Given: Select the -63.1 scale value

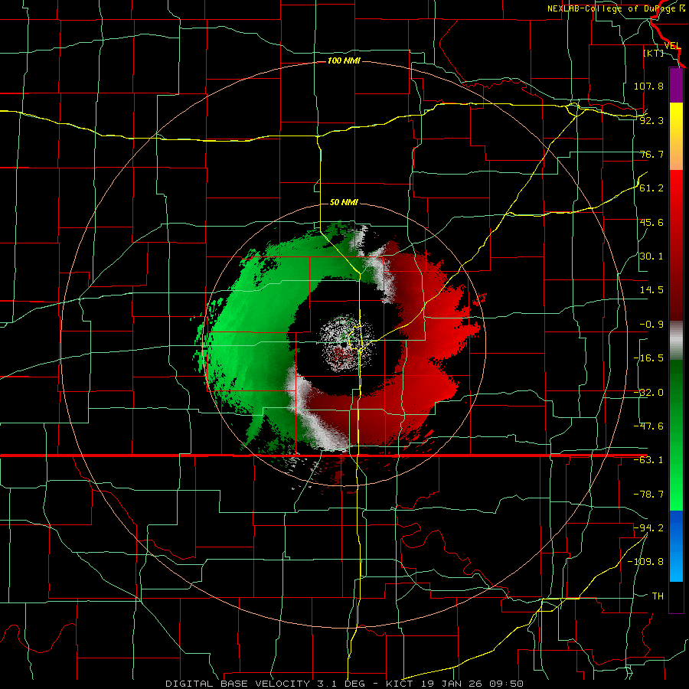Looking at the screenshot, I should coord(648,460).
